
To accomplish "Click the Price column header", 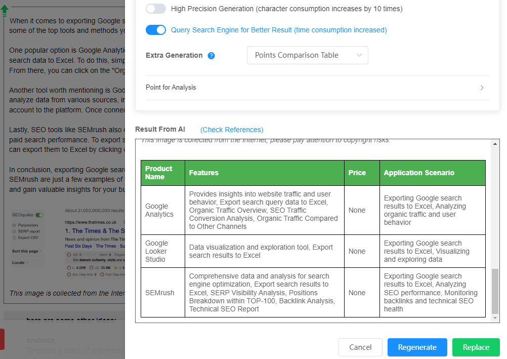I will [x=362, y=173].
